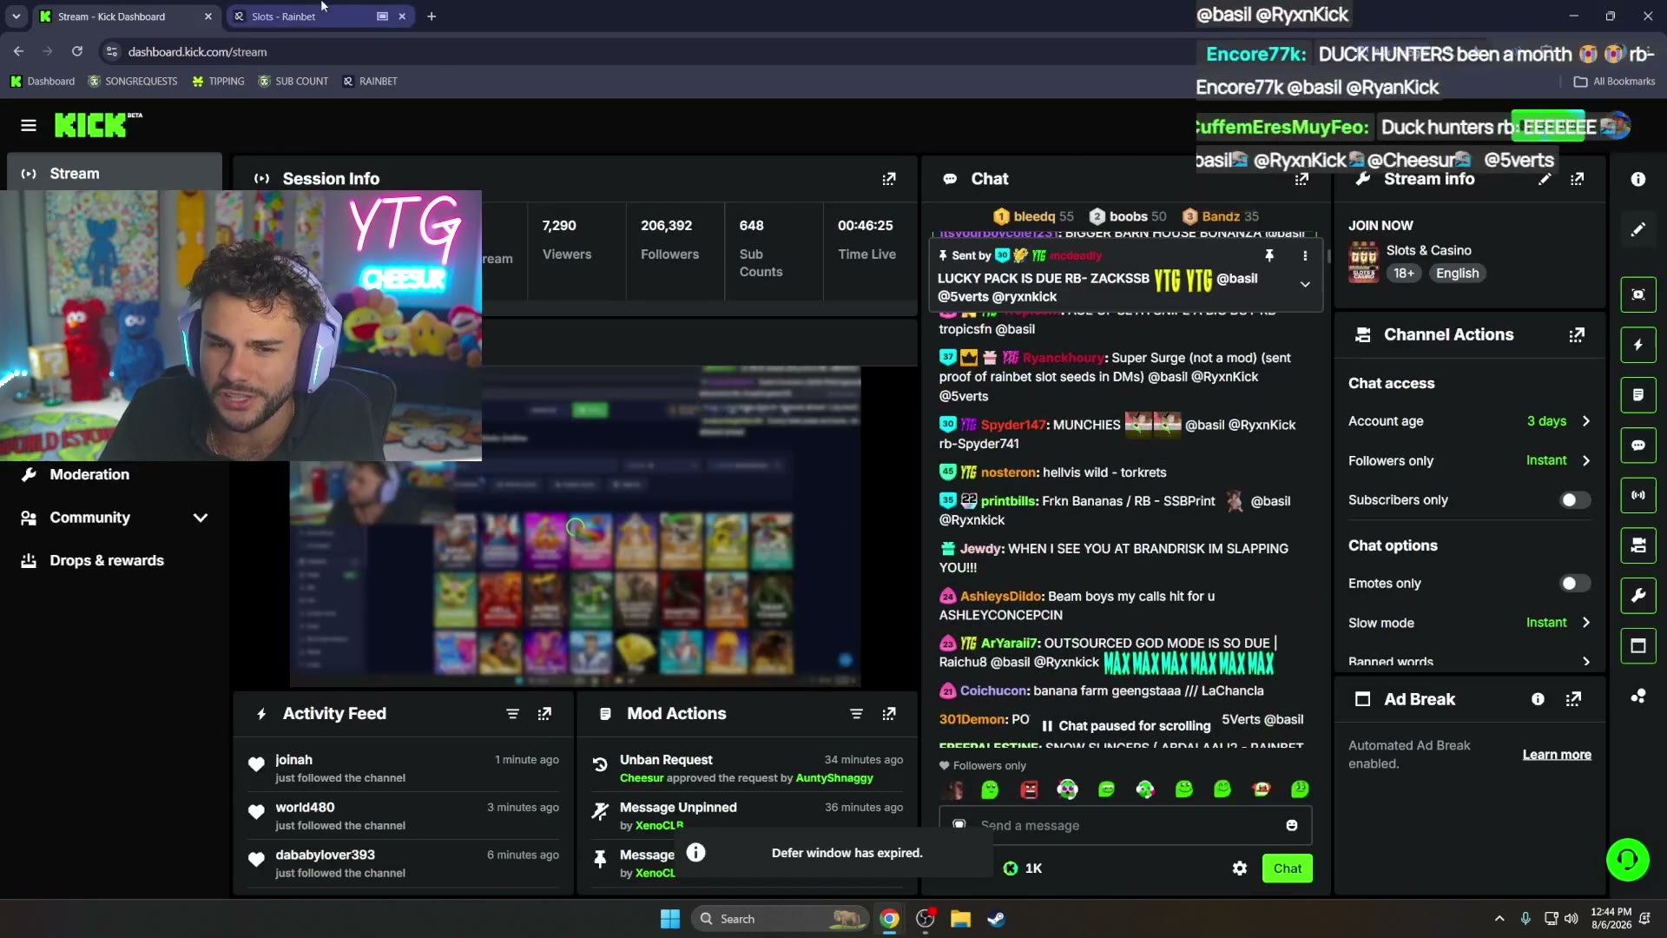Pop out the Channel Actions panel
1667x938 pixels.
coord(1577,335)
